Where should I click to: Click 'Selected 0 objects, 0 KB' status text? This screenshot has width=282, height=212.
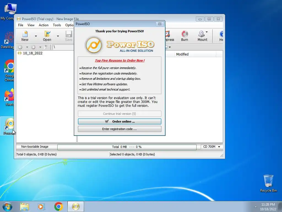[x=132, y=154]
